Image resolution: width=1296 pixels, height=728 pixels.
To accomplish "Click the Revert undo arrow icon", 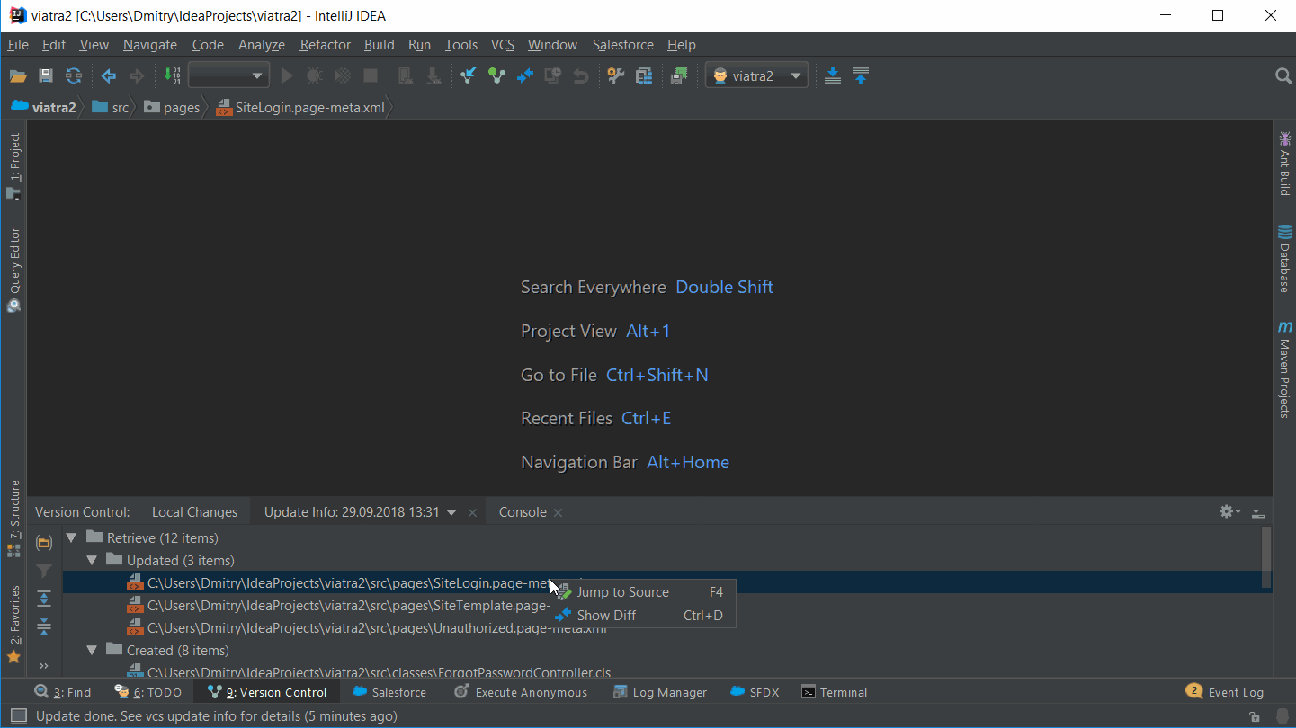I will click(x=581, y=76).
